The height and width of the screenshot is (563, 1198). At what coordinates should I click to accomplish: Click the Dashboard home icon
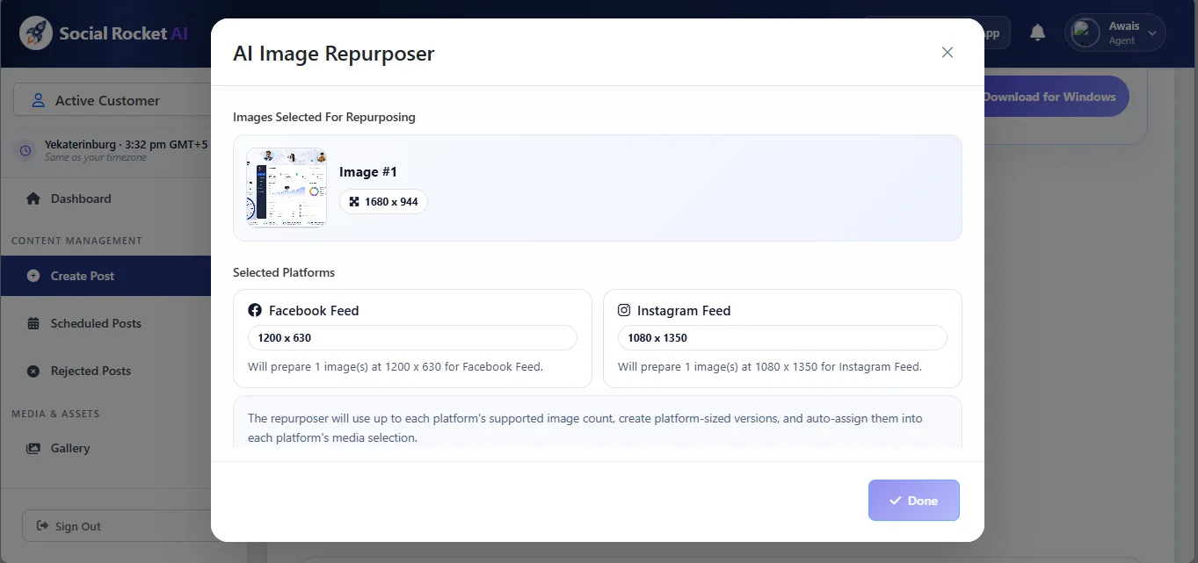[x=33, y=198]
